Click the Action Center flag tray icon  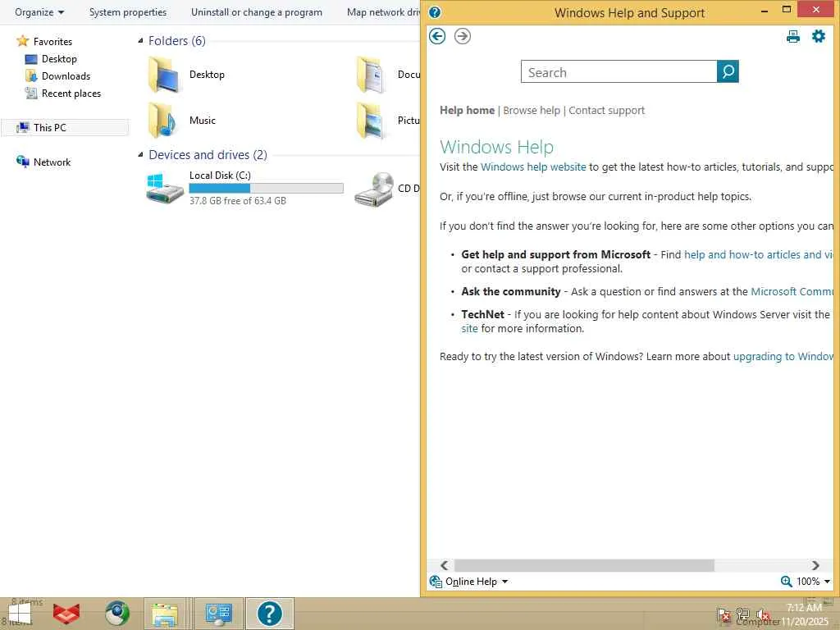(x=724, y=614)
